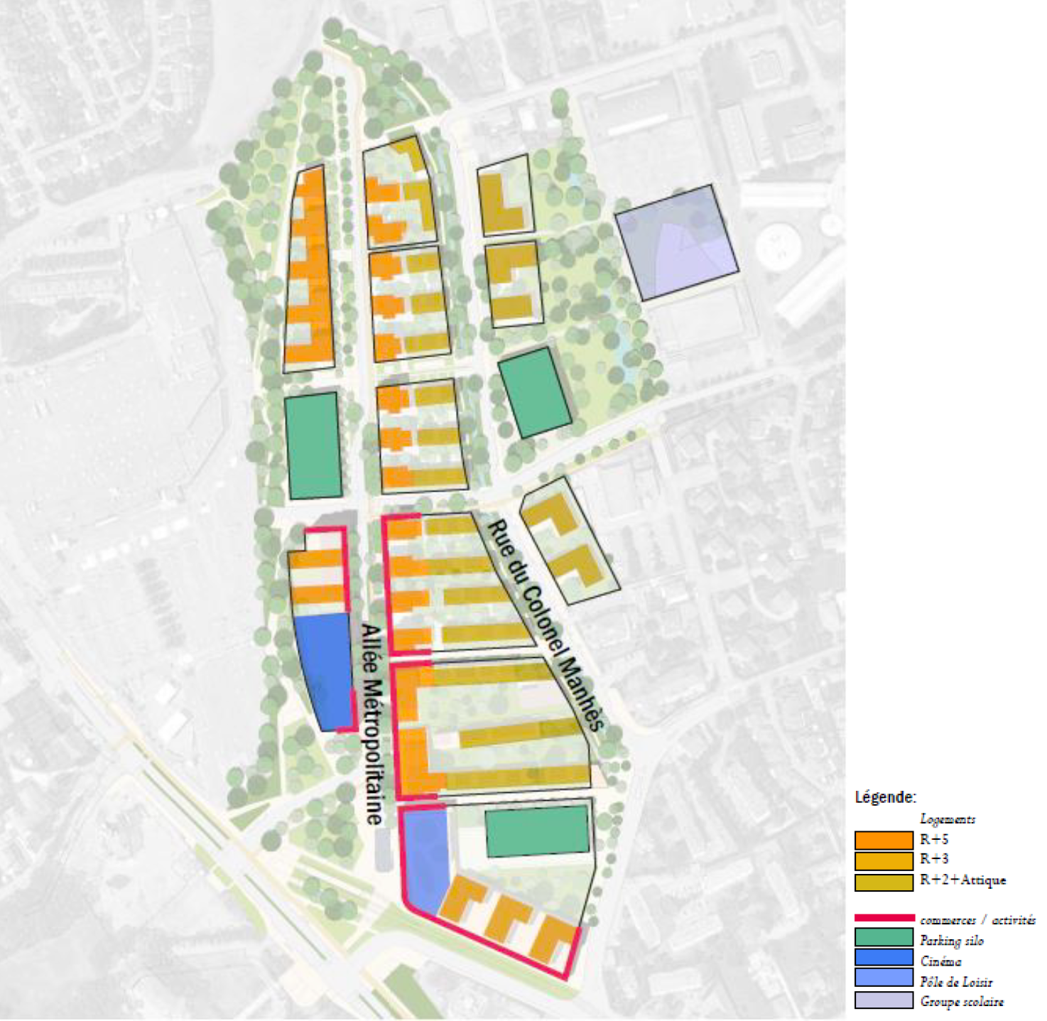The image size is (1047, 1021).
Task: Select the 'Cinéma' legend label
Action: coord(941,961)
